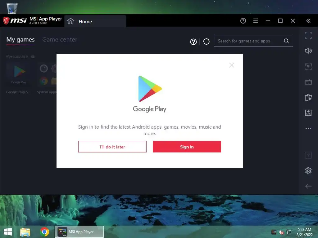Click the back arrow in sidebar
Screen dimensions: 318x238
click(308, 186)
